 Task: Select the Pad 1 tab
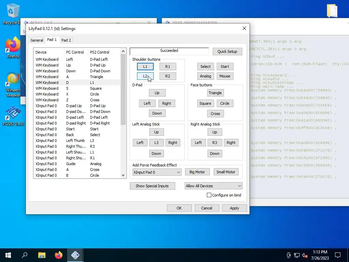point(52,40)
